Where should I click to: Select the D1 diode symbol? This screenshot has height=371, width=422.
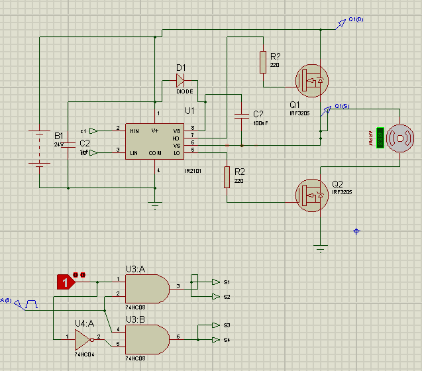pos(180,80)
